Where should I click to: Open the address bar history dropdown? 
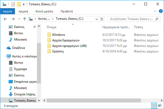pos(97,19)
